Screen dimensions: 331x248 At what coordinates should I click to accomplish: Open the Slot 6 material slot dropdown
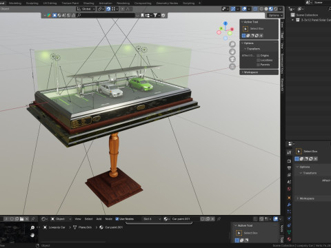point(152,219)
